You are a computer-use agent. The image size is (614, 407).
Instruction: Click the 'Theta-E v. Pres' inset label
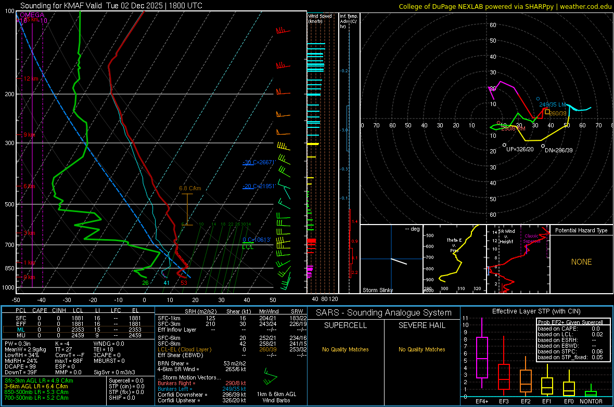(454, 245)
